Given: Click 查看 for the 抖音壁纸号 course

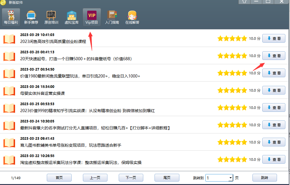Looking at the screenshot, I should (x=274, y=56).
